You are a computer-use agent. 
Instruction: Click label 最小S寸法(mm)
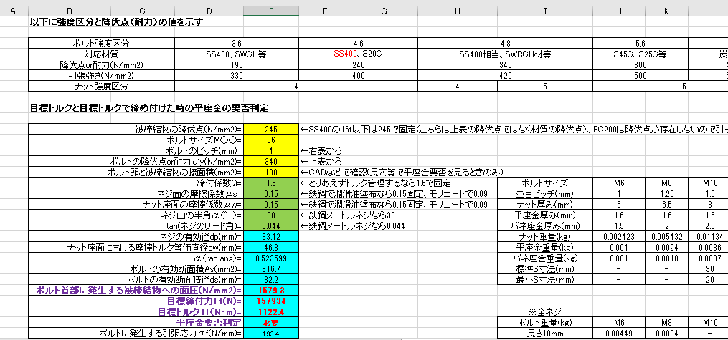pos(544,279)
